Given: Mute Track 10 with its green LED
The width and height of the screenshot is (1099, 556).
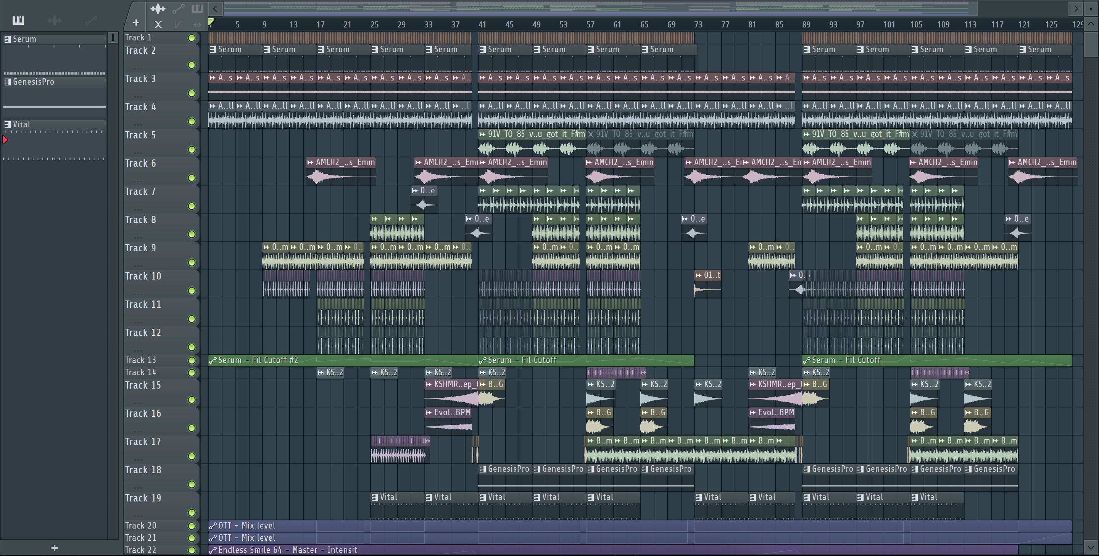Looking at the screenshot, I should [192, 291].
